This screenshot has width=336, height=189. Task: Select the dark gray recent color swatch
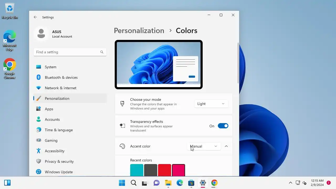(151, 170)
